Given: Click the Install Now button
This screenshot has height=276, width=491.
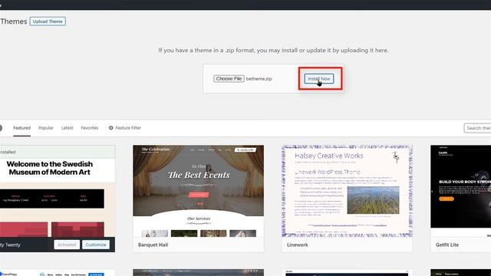Looking at the screenshot, I should [x=319, y=78].
